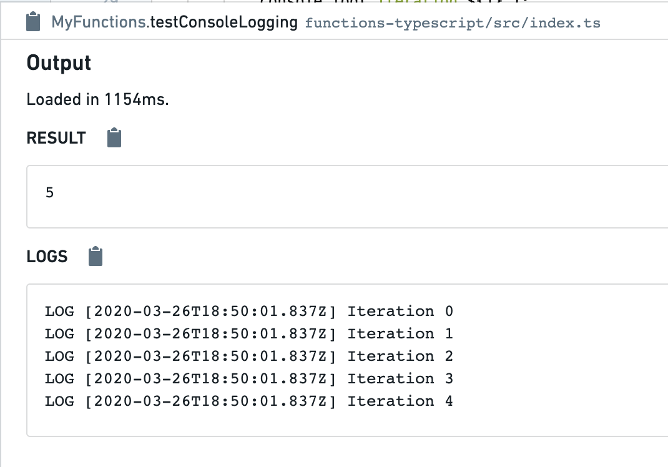
Task: Open MyFunctions class name link
Action: (99, 22)
